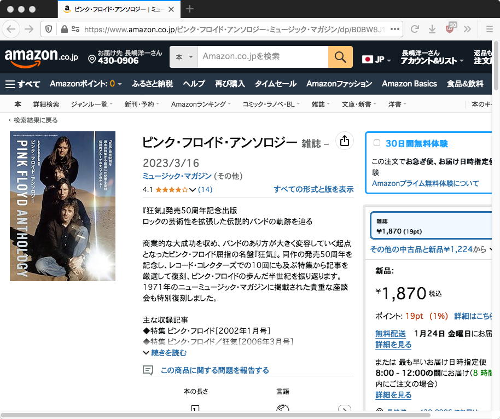Open the 本 search category dropdown
The height and width of the screenshot is (419, 500).
click(184, 57)
